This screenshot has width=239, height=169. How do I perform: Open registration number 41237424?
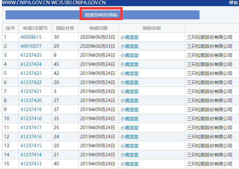point(31,64)
